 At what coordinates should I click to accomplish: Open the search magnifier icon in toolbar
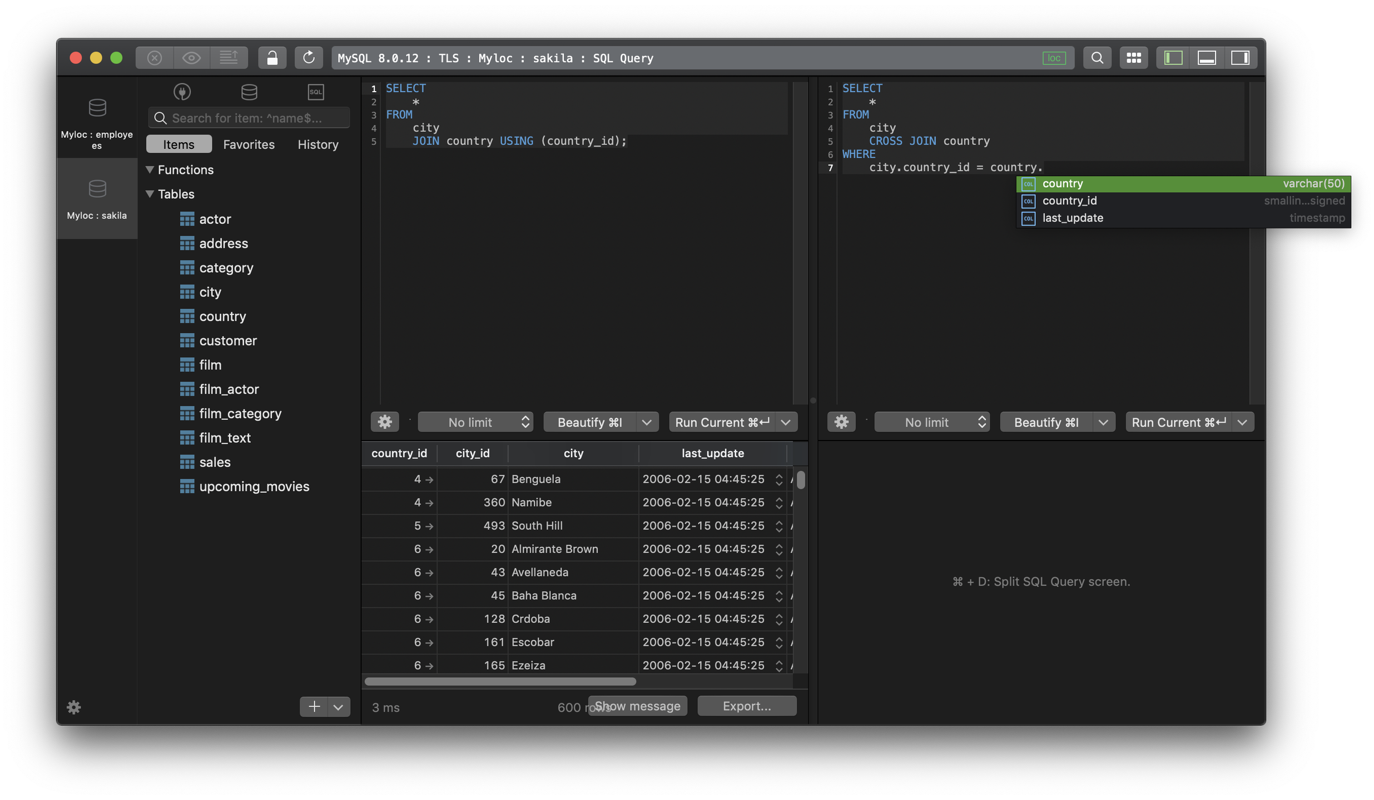1097,58
